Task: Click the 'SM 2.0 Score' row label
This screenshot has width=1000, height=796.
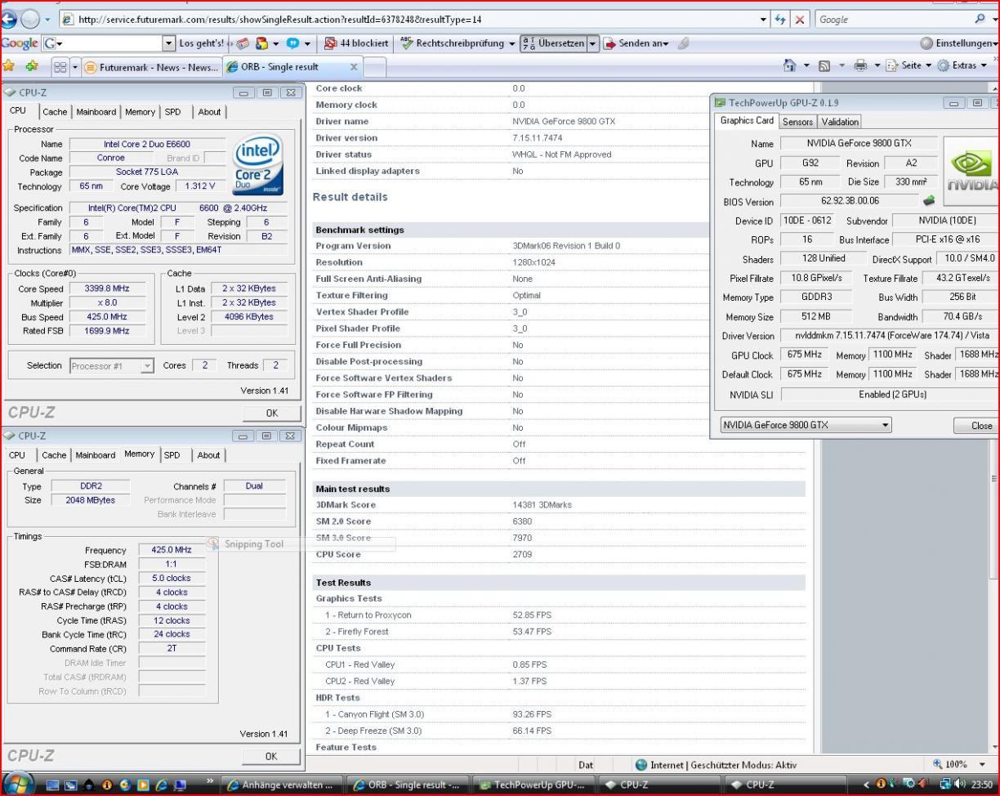Action: pos(343,521)
